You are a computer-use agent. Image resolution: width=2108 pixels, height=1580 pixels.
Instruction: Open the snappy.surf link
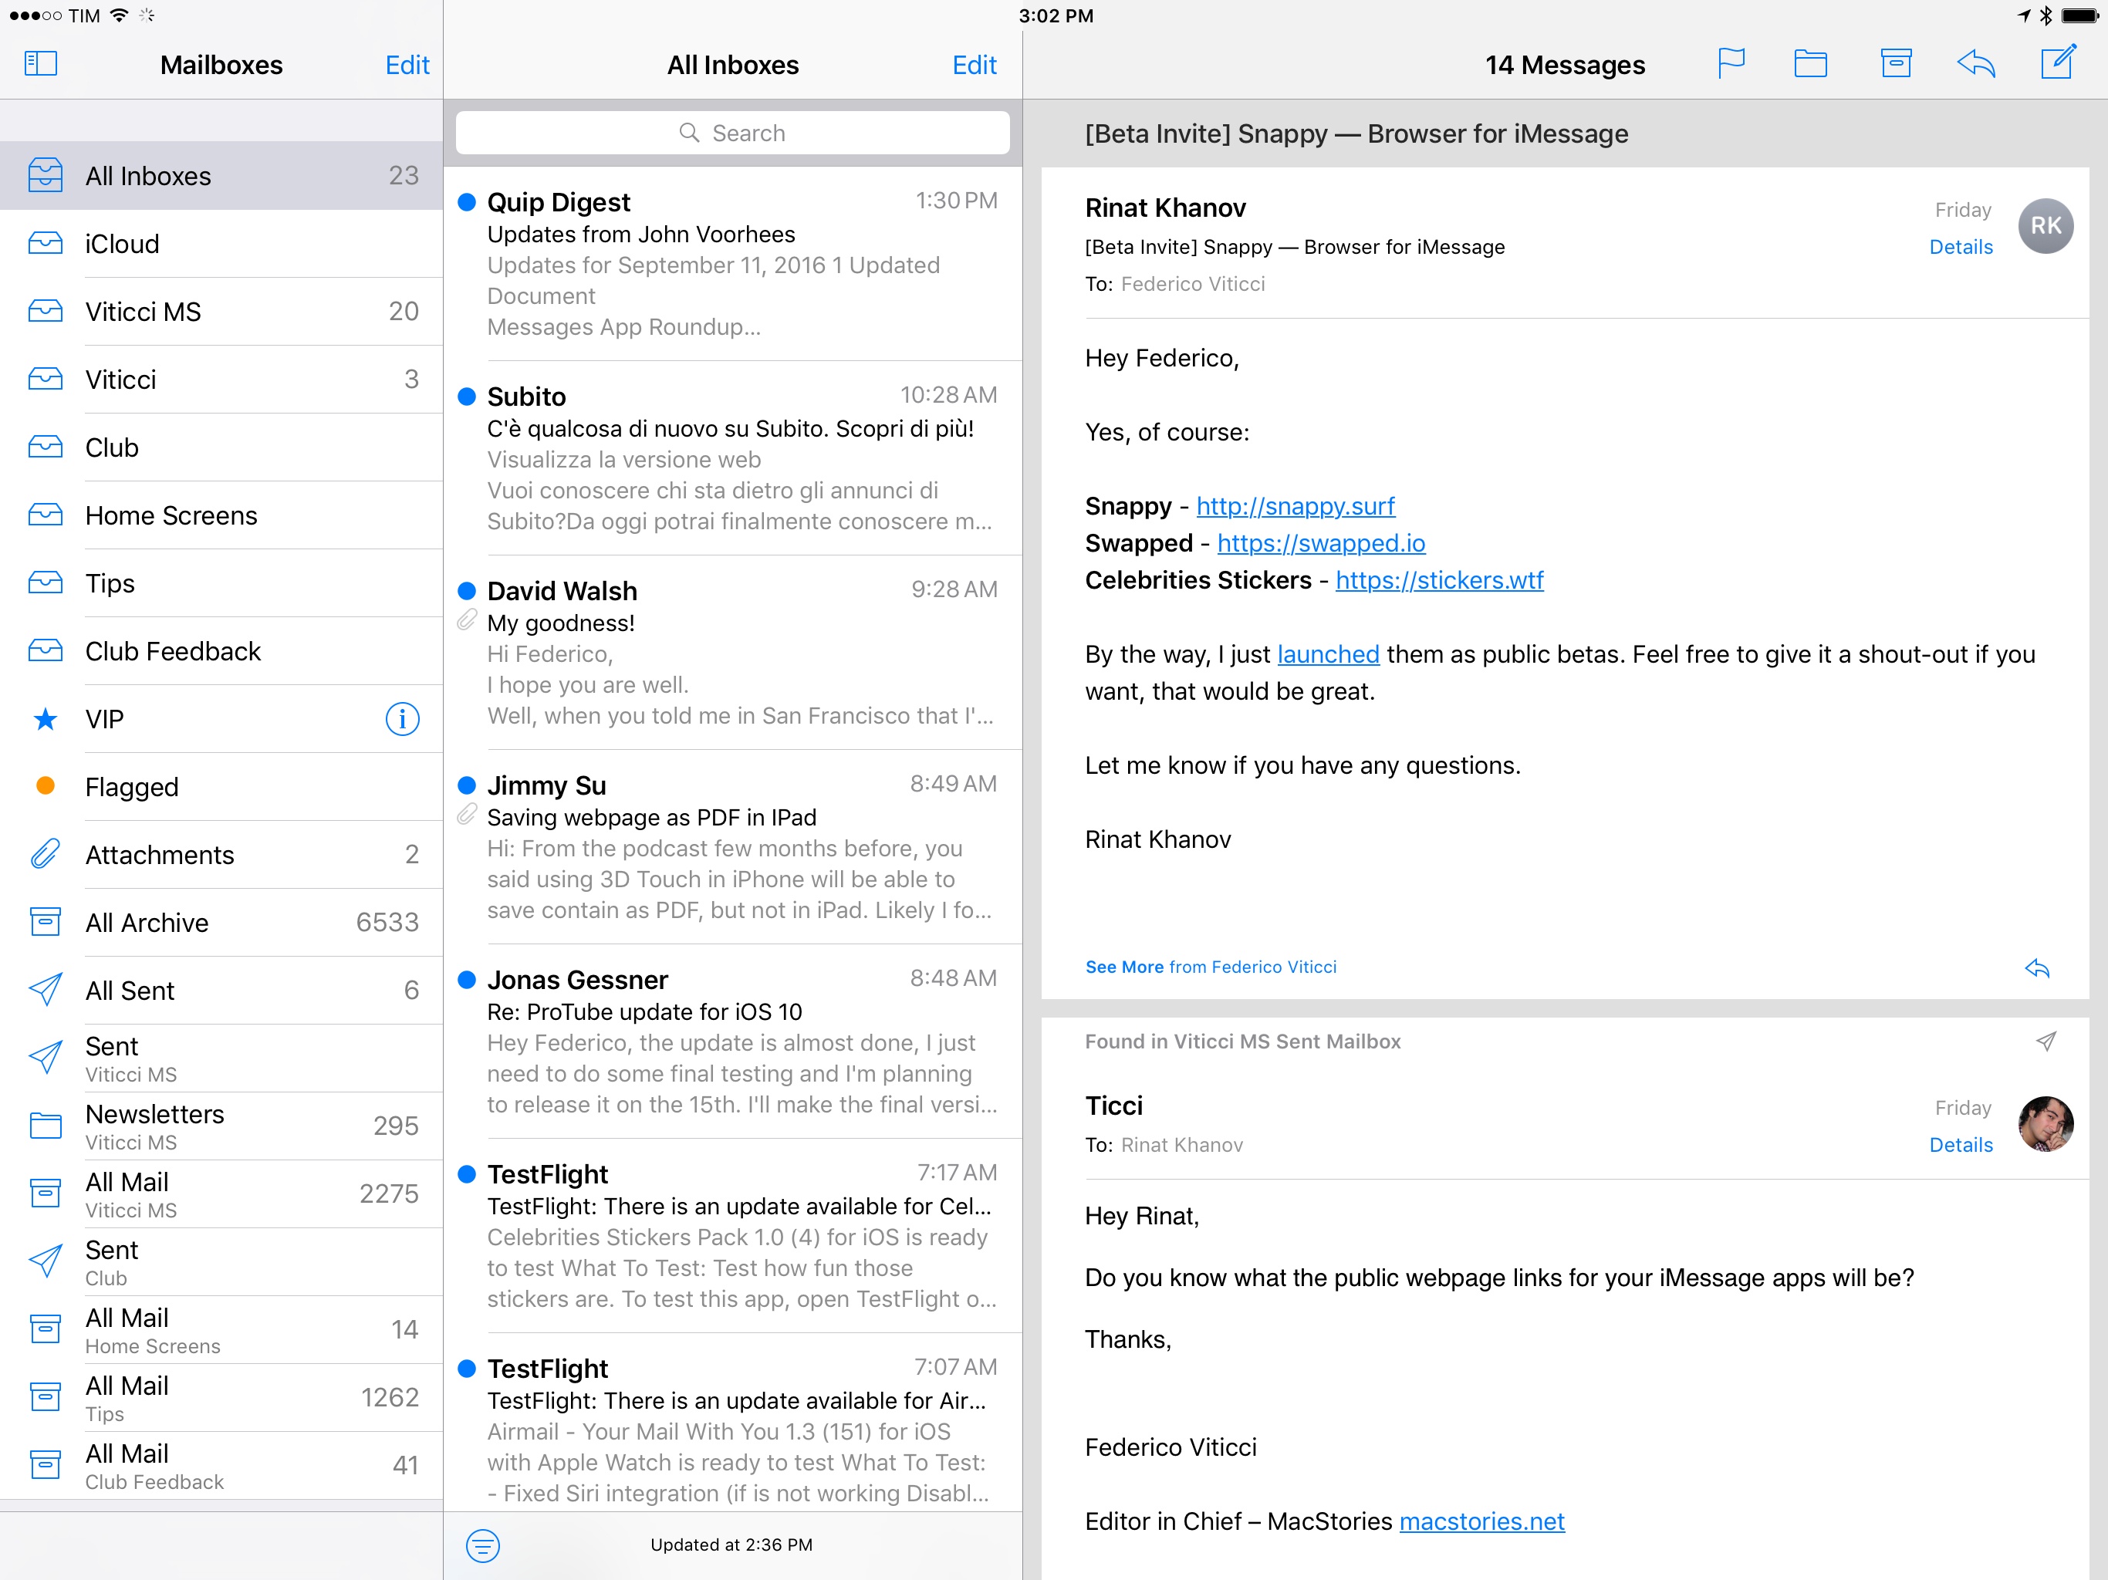pyautogui.click(x=1295, y=506)
